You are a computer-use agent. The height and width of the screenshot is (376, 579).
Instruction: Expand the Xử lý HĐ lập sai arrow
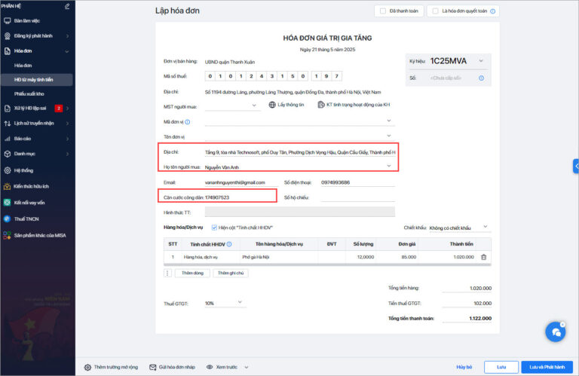tap(68, 108)
